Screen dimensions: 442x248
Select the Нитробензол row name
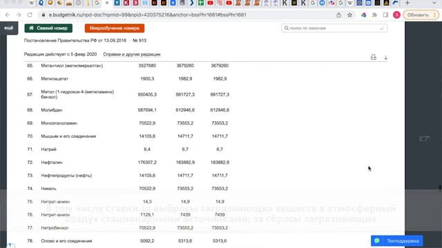click(x=55, y=228)
